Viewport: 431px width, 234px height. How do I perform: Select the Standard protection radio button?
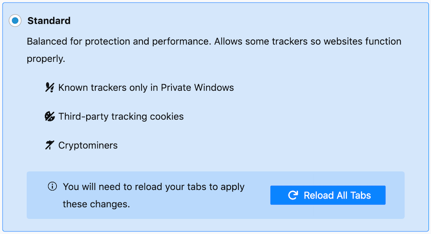(15, 21)
